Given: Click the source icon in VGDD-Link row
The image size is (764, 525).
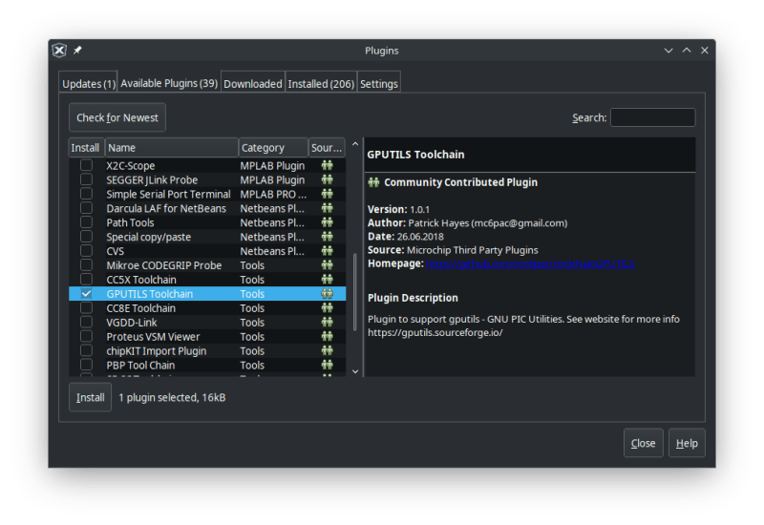Looking at the screenshot, I should [x=327, y=323].
